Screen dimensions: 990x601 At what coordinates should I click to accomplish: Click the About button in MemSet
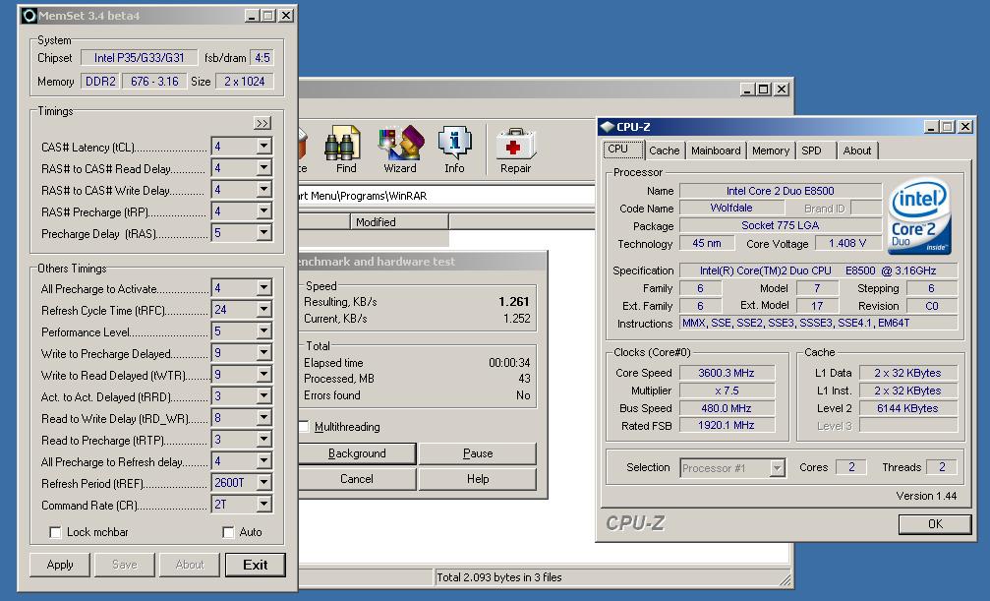(x=190, y=565)
